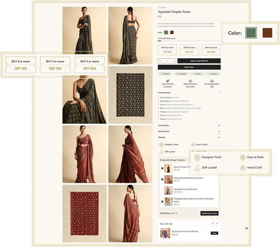Click the Total Price $165.22 text
Viewport: 280px width, 247px height.
(x=169, y=213)
